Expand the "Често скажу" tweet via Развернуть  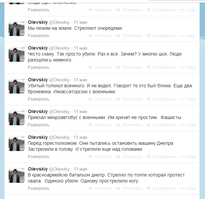[x=38, y=67]
